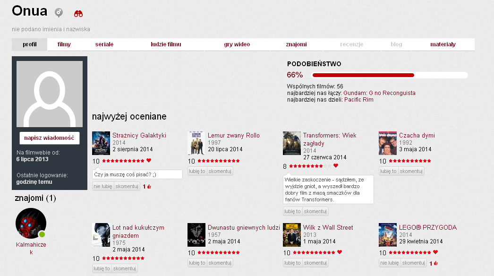Screen dimensions: 494x276
Task: Open the gry wideo tab
Action: [x=236, y=44]
